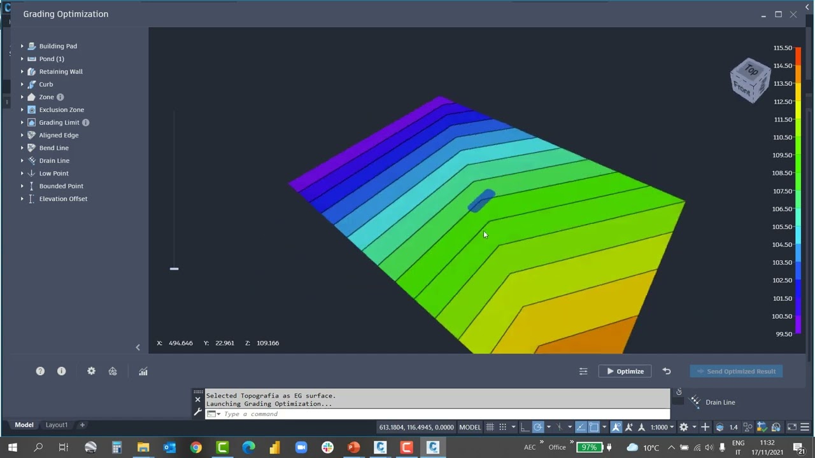Toggle drawing grid display in status bar
815x458 pixels.
(x=490, y=427)
